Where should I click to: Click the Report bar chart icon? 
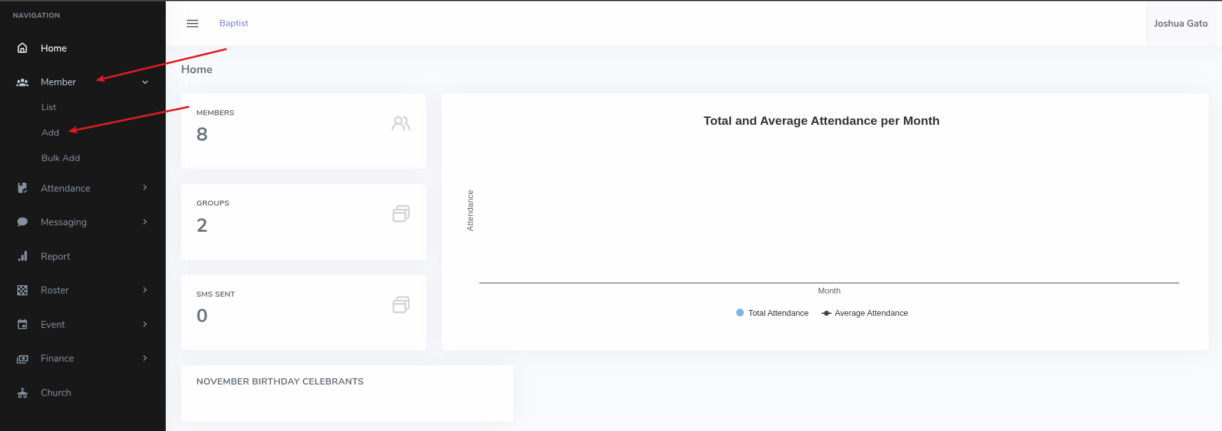tap(22, 257)
